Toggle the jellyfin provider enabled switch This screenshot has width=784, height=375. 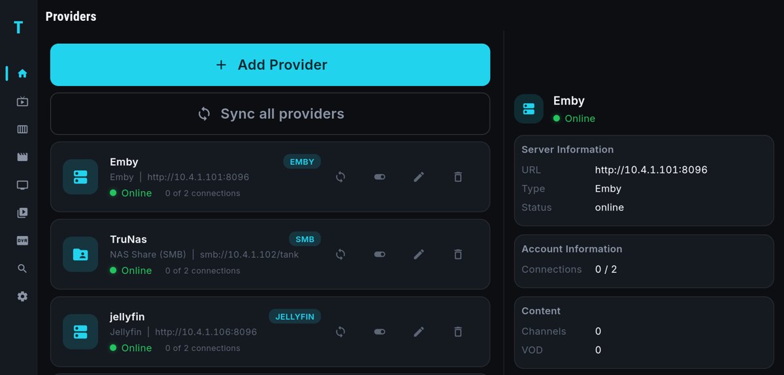click(380, 332)
